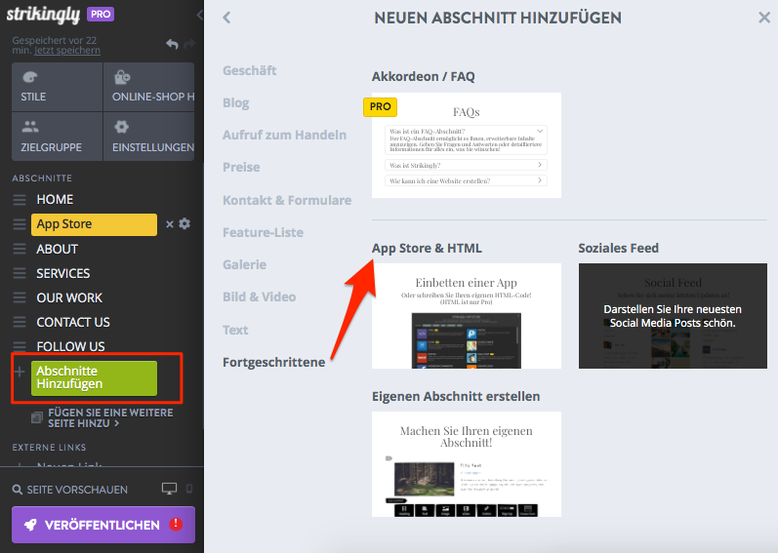Open App Store section gear settings
Image resolution: width=778 pixels, height=553 pixels.
click(184, 224)
